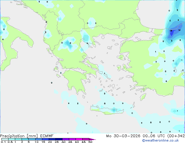Screen dimensions: 185x143
Task: Click the legend's purple over-50 arrow tip
Action: tap(92, 139)
